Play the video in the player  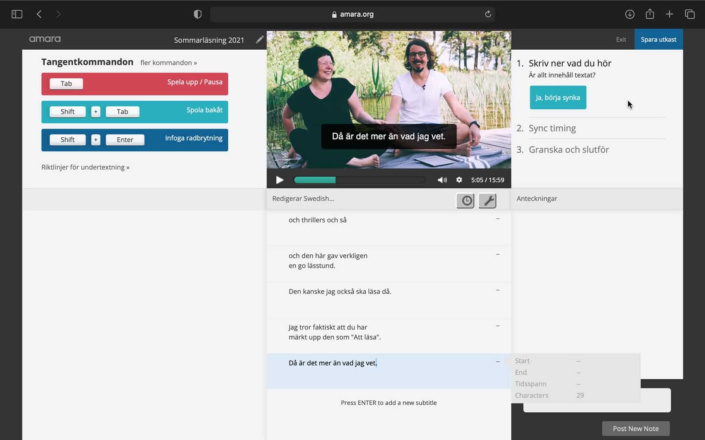[x=279, y=180]
